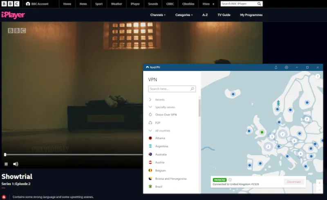Click the cluster marker numbered 6 on map
327x200 pixels.
click(294, 141)
